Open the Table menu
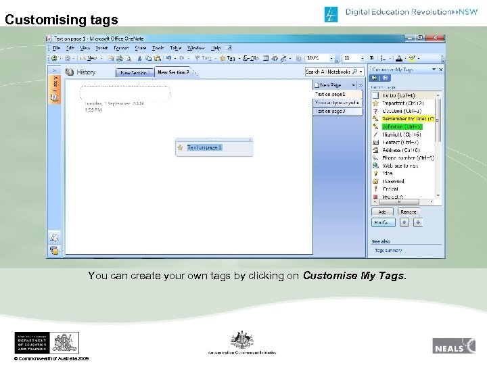The image size is (487, 365). [x=175, y=48]
